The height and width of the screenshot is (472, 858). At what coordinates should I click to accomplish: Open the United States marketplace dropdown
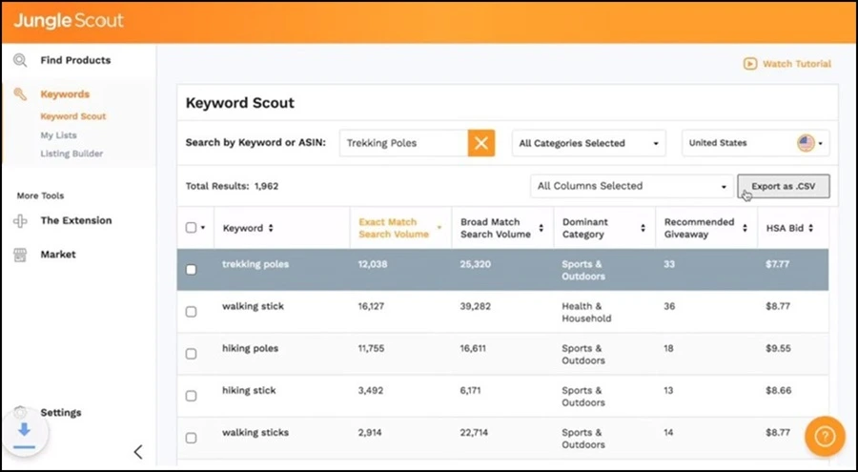tap(756, 143)
